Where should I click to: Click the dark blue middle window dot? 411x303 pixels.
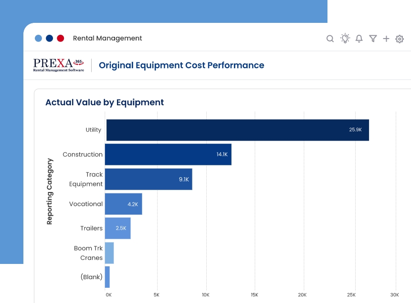coord(50,39)
